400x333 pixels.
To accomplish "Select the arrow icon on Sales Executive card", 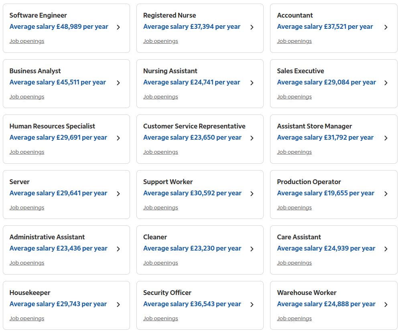I will 386,83.
